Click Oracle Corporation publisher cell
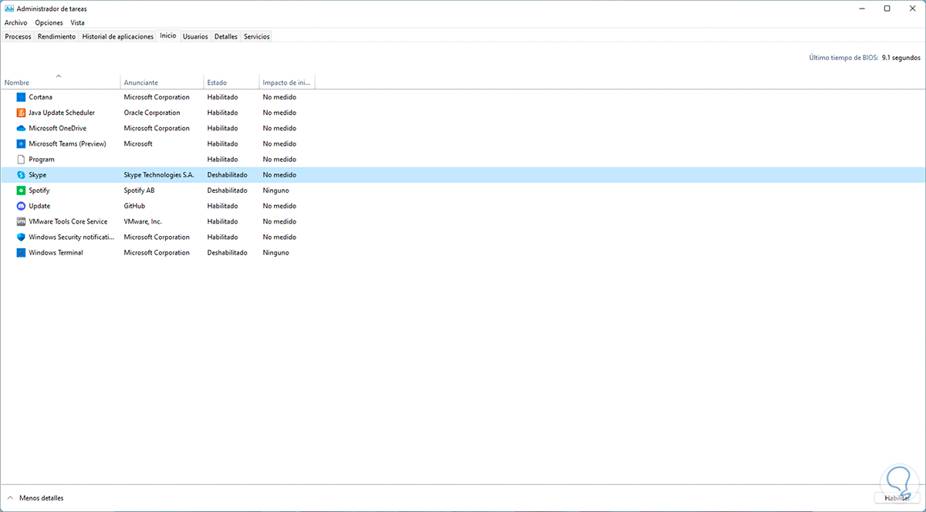Screen dimensions: 926x512 pyautogui.click(x=152, y=113)
